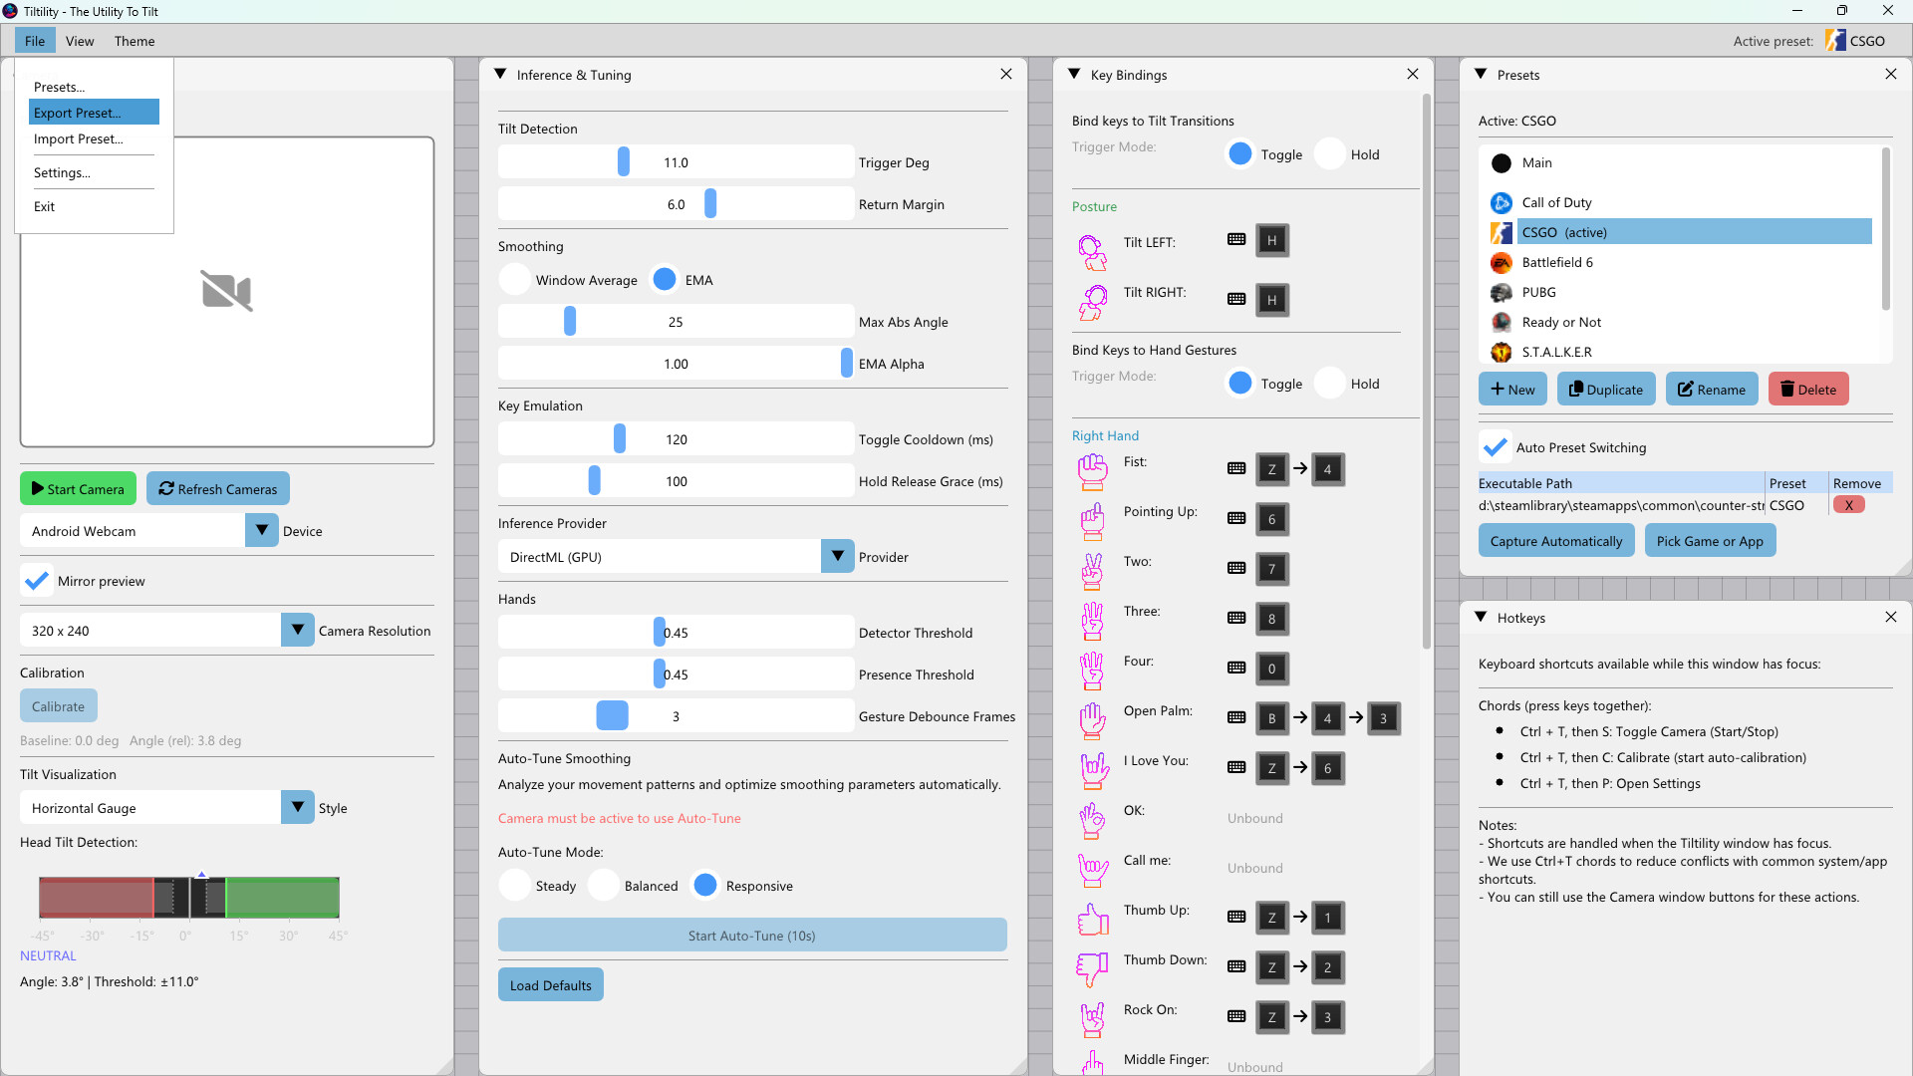Click the Rock On gesture icon
The width and height of the screenshot is (1913, 1076).
tap(1092, 1018)
